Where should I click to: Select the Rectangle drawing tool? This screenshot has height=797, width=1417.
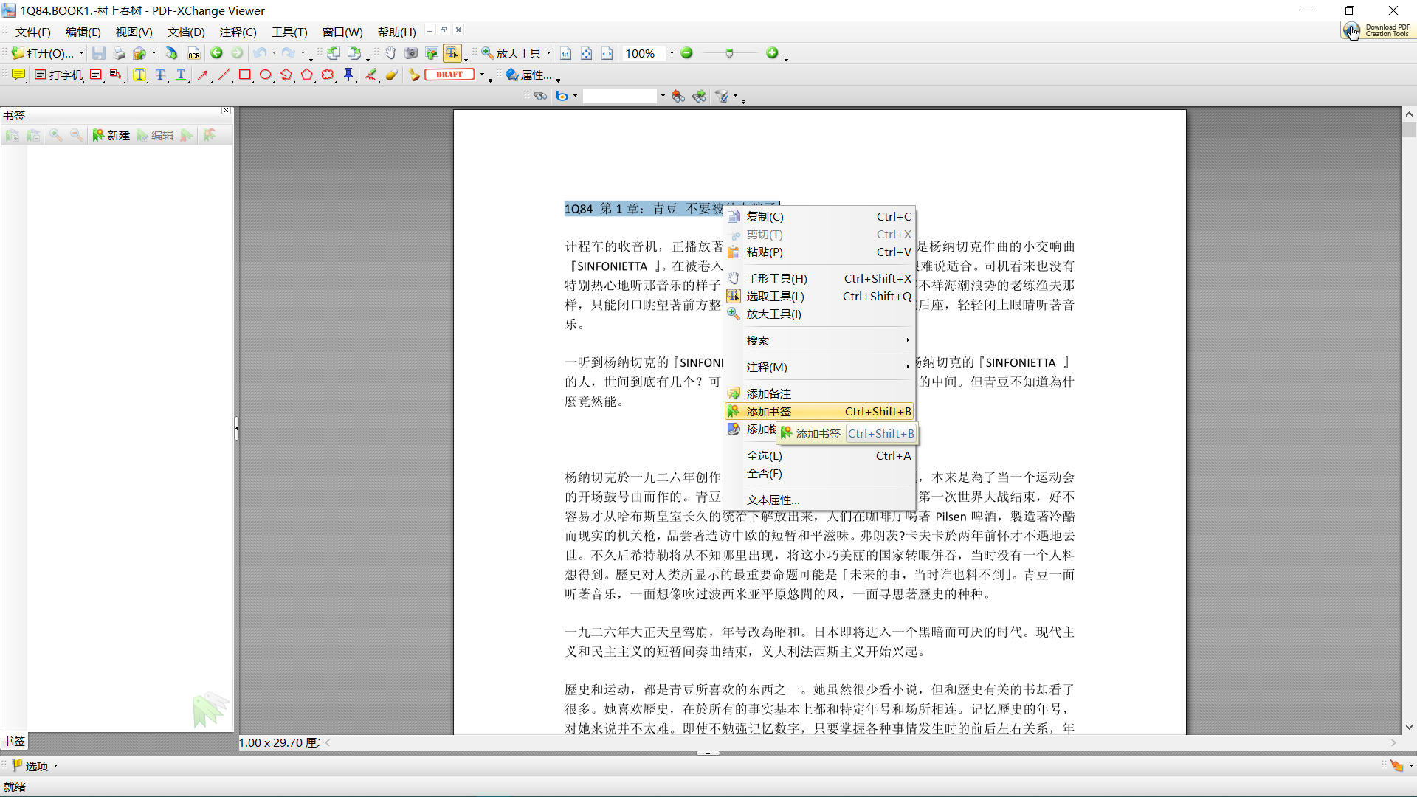click(x=245, y=75)
